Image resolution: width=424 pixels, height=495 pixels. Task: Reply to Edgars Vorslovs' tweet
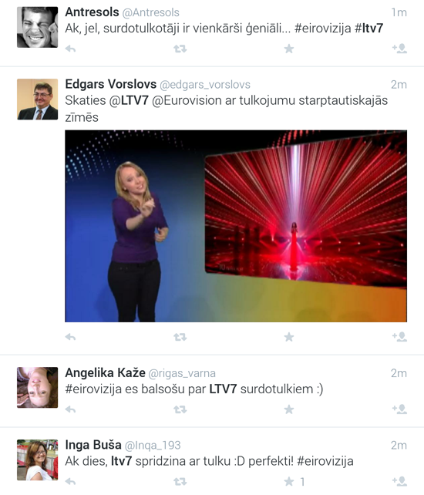click(70, 337)
